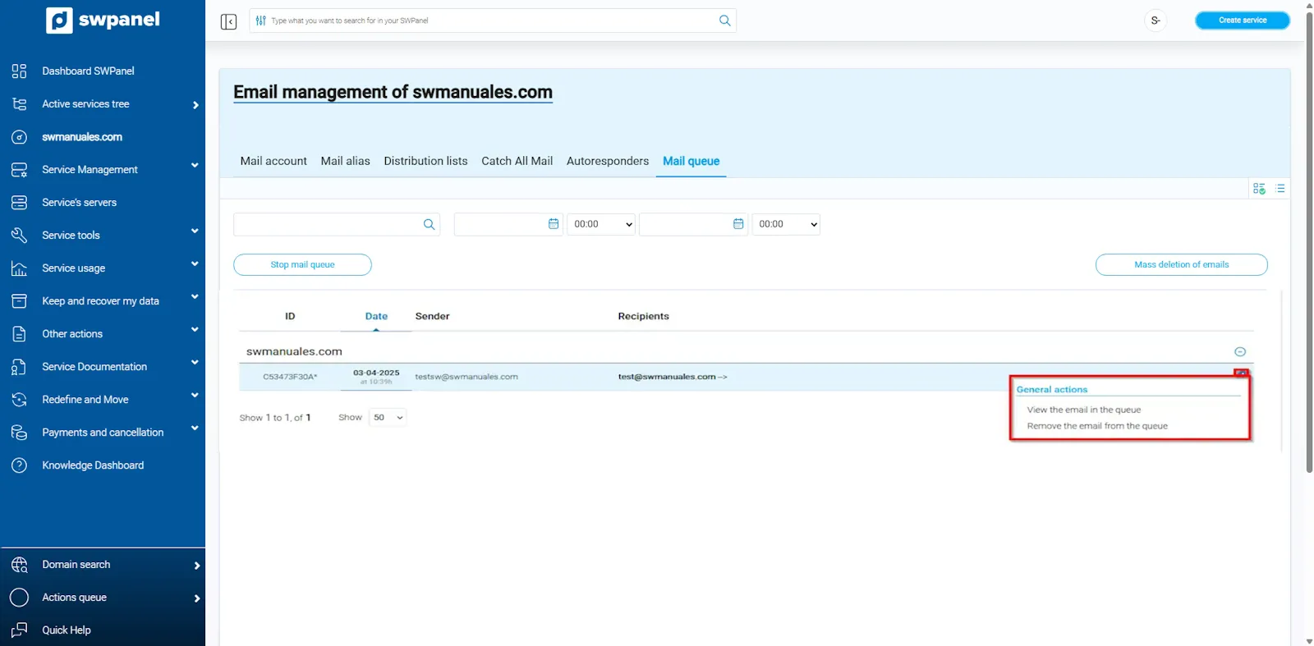Open the Autoresponders tab
The image size is (1314, 646).
tap(608, 162)
